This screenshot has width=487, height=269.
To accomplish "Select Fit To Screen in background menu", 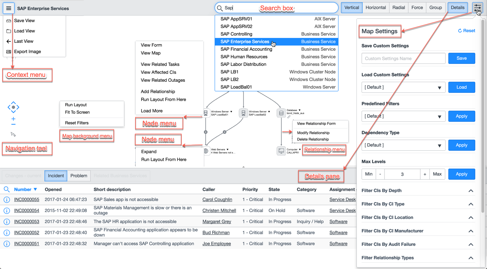I will [77, 112].
